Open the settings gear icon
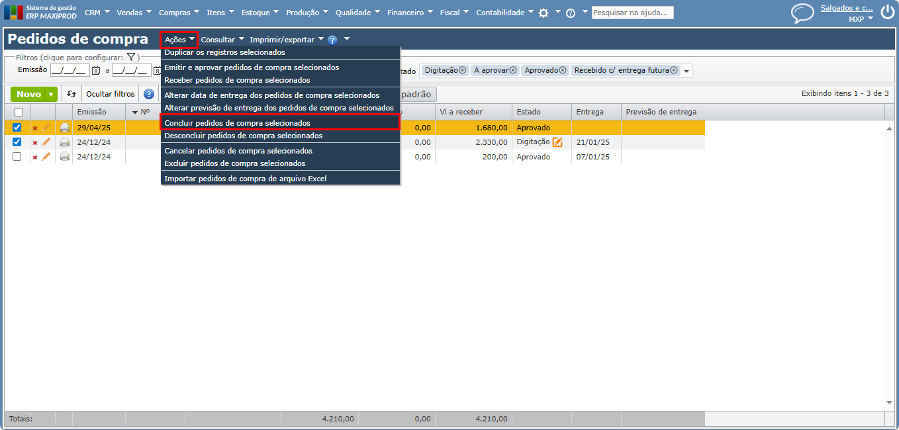 [544, 13]
